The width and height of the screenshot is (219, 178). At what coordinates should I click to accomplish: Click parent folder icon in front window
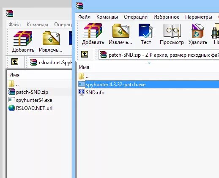point(81,76)
